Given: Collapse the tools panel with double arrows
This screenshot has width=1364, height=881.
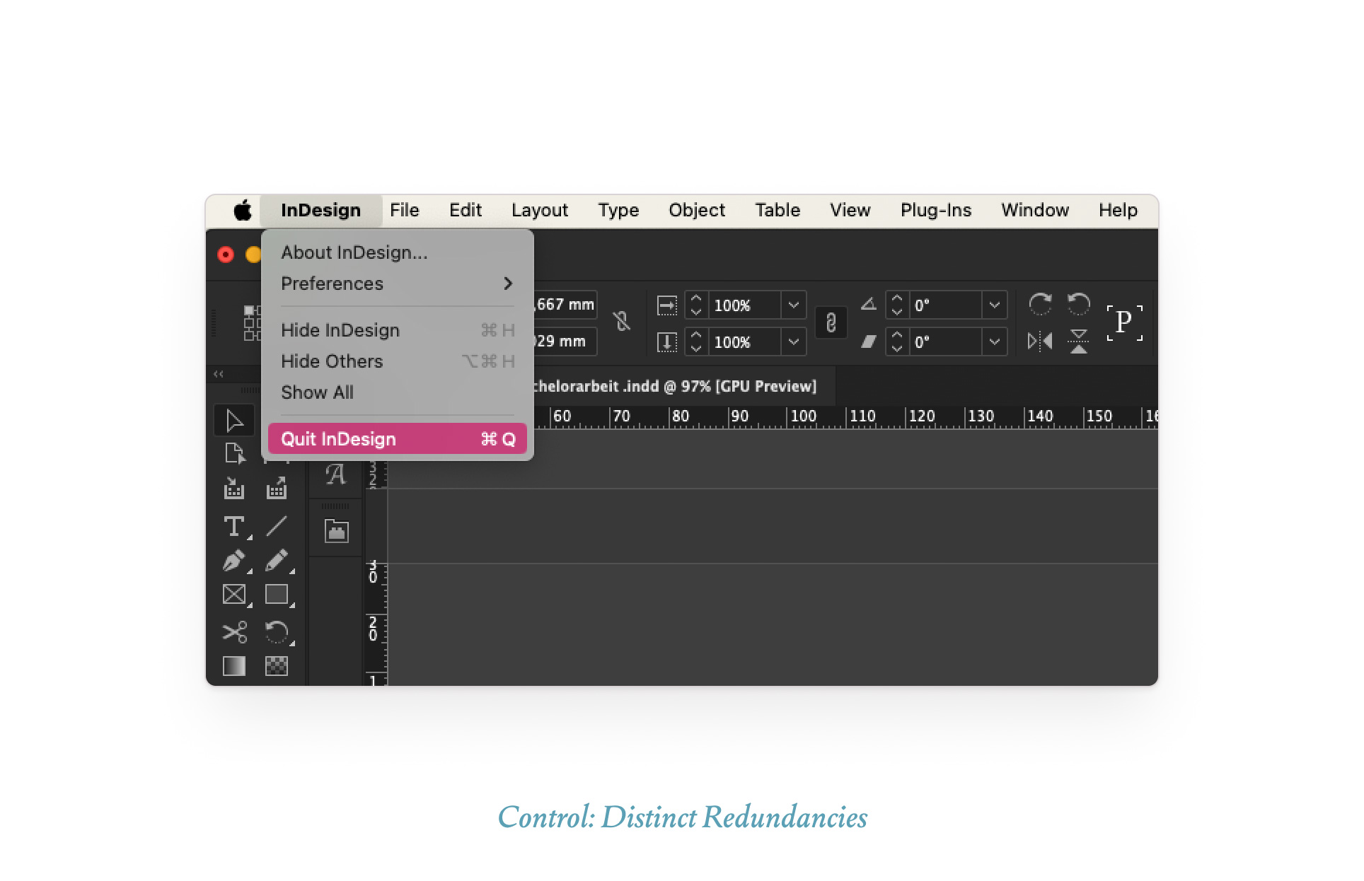Looking at the screenshot, I should pos(219,374).
